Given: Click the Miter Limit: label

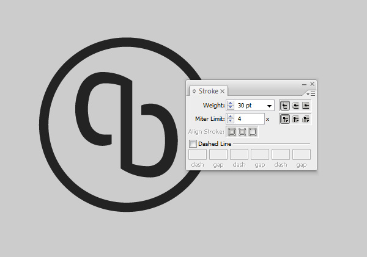Looking at the screenshot, I should (x=210, y=119).
